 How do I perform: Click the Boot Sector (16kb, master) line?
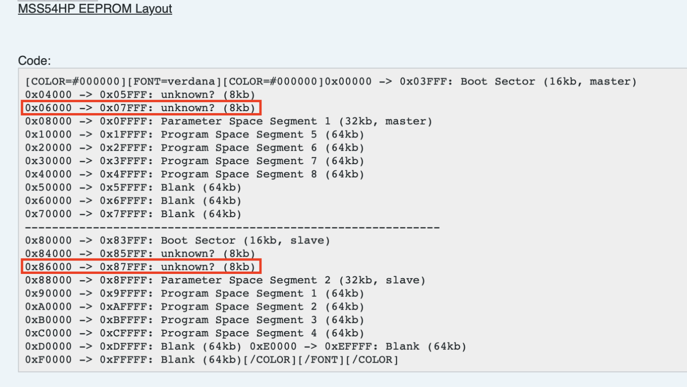331,82
